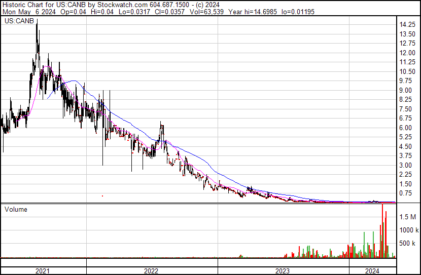421x275 pixels.
Task: Click the '500 k' volume axis label
Action: click(x=407, y=244)
